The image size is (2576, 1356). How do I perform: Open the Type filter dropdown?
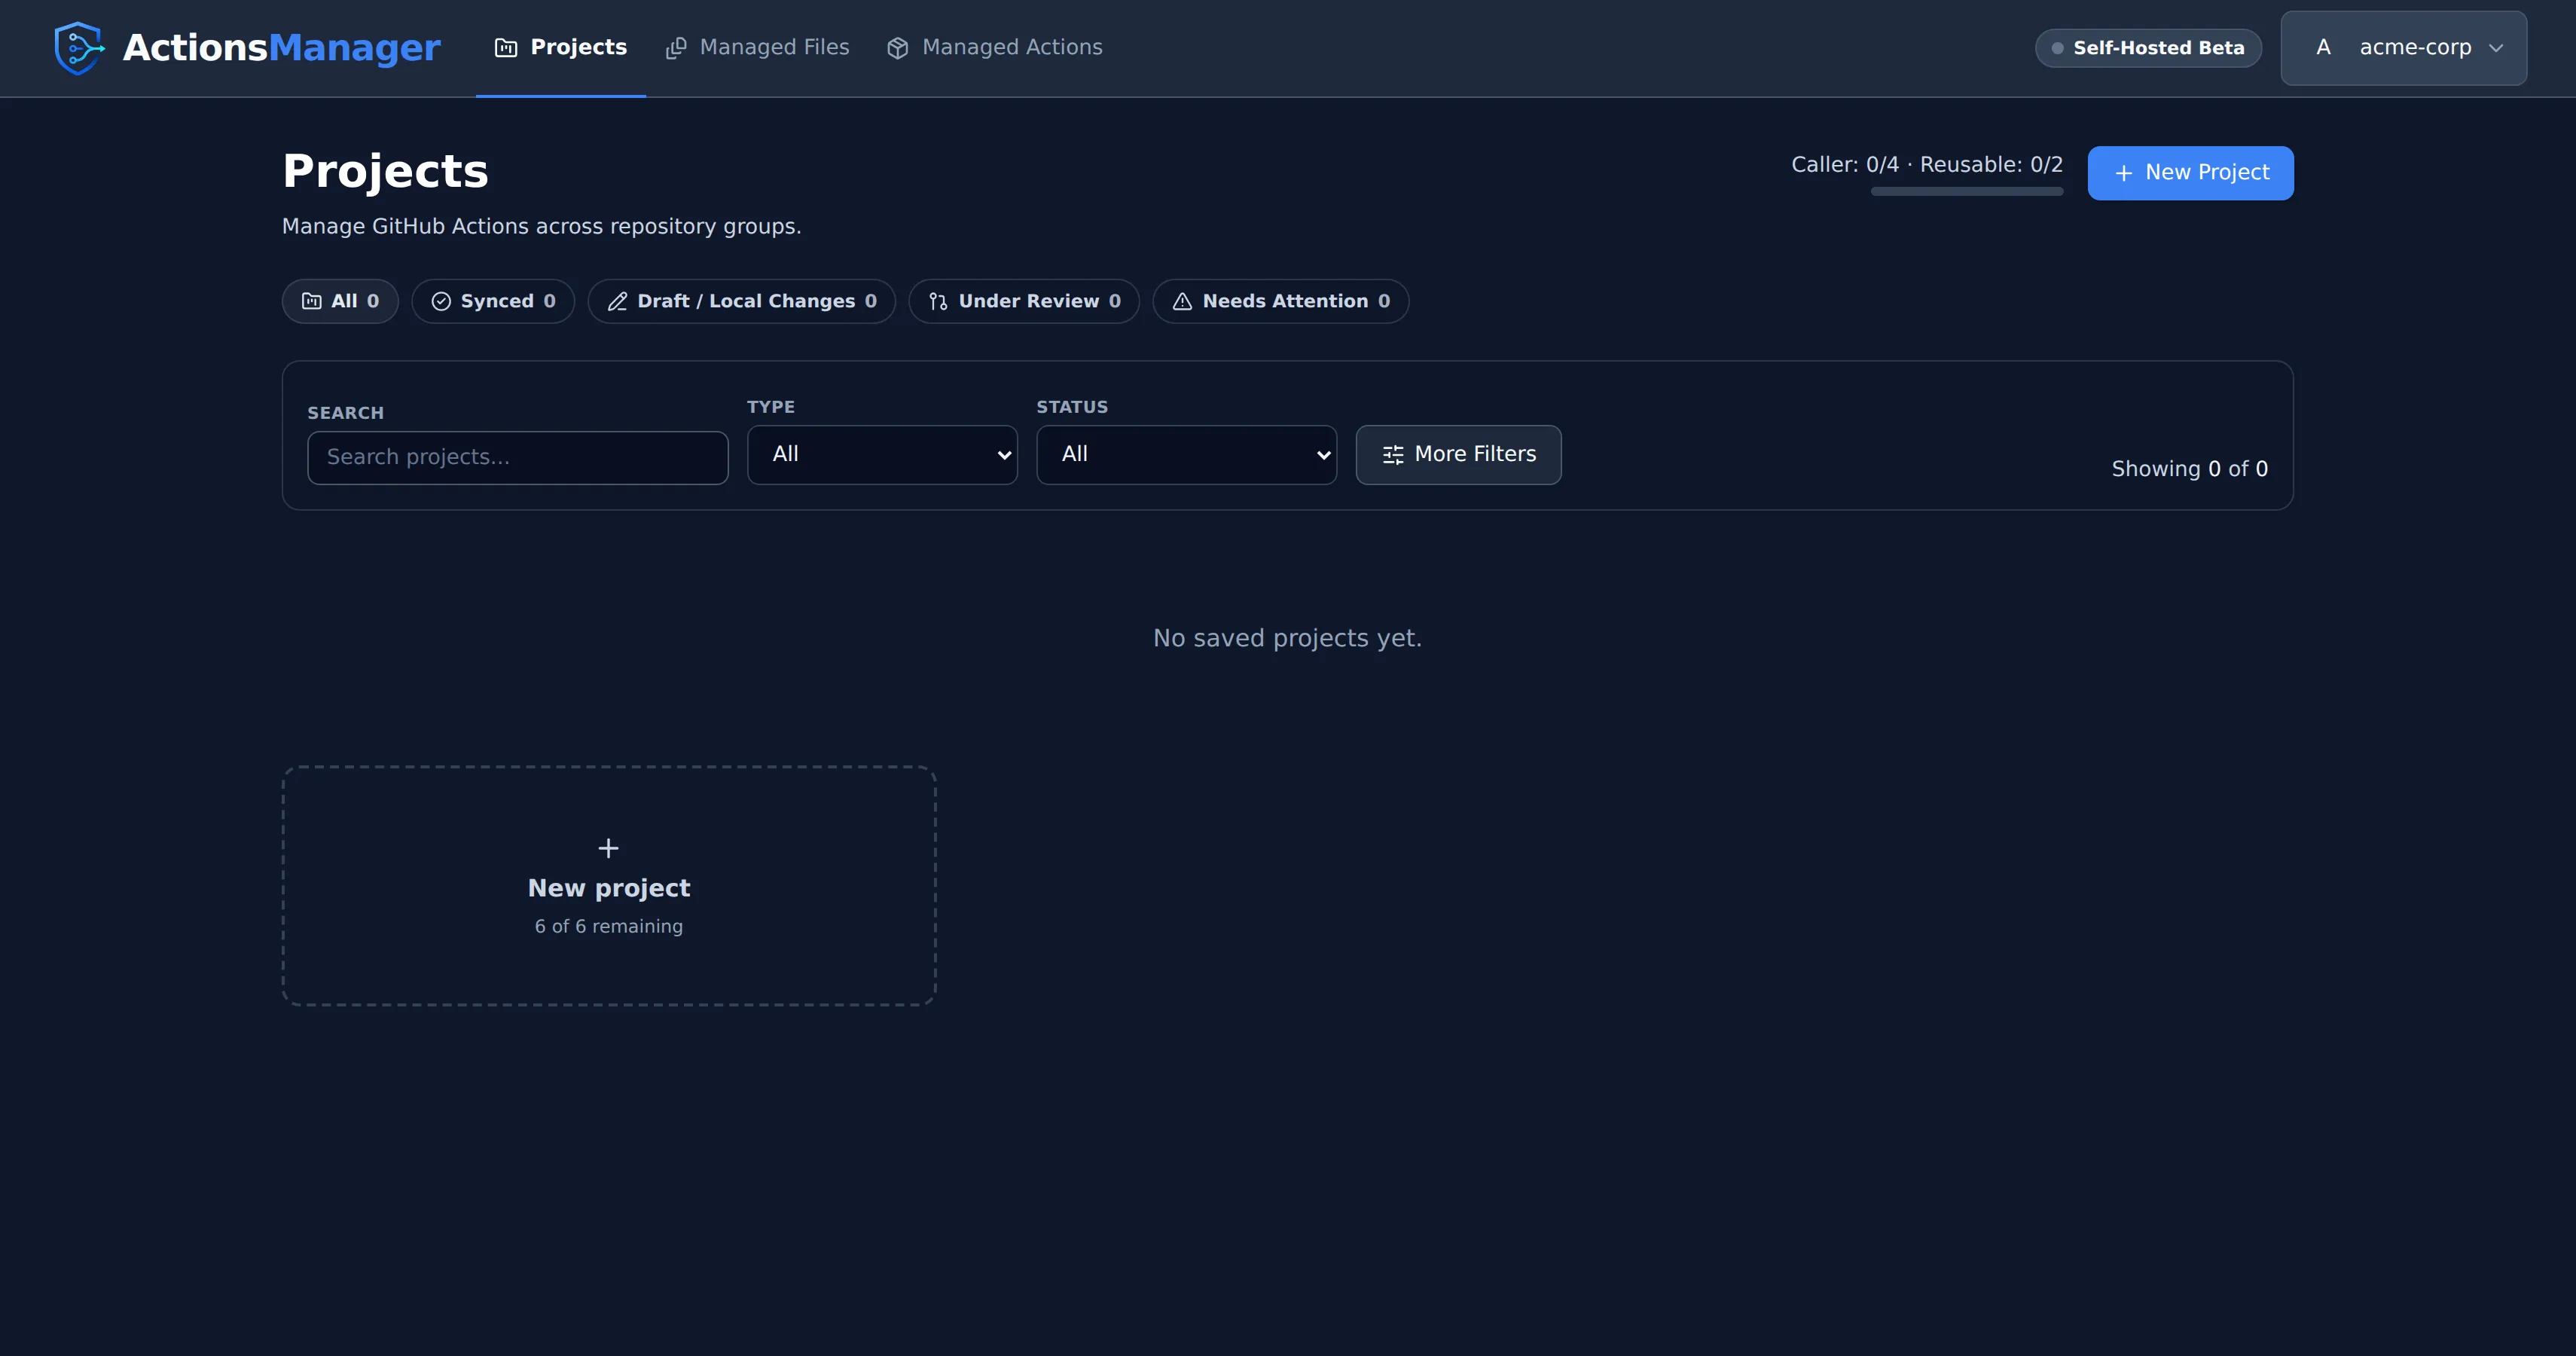pyautogui.click(x=882, y=455)
